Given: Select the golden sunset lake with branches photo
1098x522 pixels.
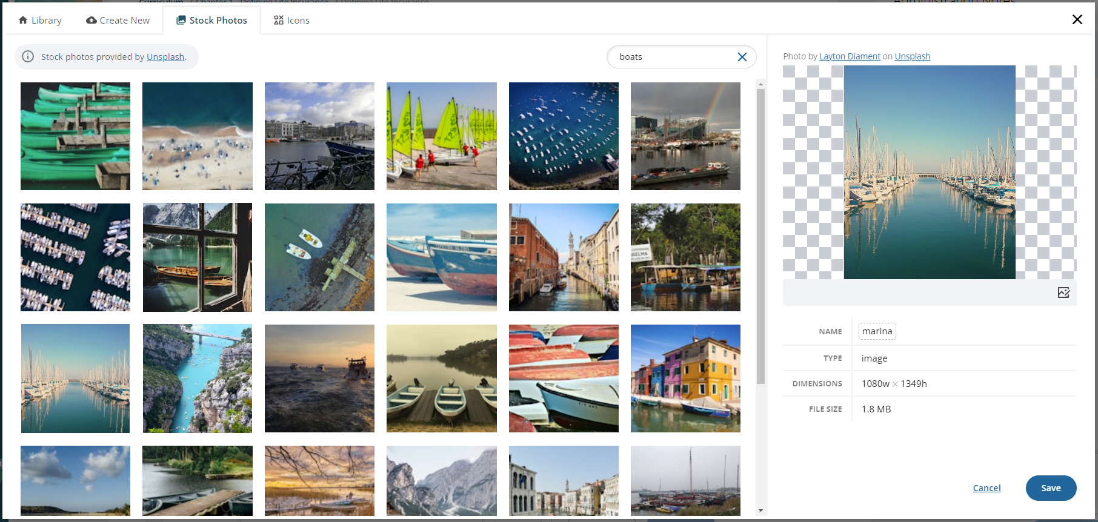Looking at the screenshot, I should (319, 481).
